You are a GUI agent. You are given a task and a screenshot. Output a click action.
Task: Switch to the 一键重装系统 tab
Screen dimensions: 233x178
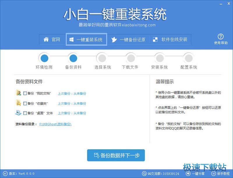[87, 39]
